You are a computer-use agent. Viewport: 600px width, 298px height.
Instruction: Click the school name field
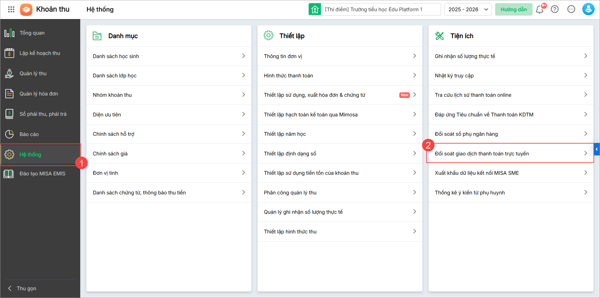click(x=381, y=9)
